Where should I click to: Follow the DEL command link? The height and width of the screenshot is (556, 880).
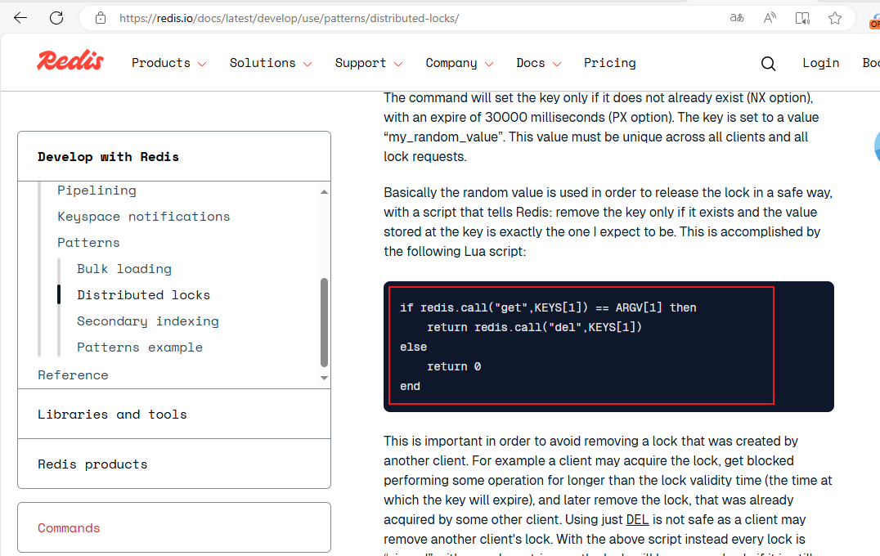coord(636,520)
